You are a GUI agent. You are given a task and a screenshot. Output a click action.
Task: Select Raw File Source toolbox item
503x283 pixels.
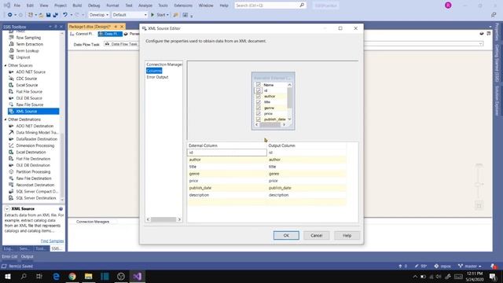pyautogui.click(x=30, y=105)
